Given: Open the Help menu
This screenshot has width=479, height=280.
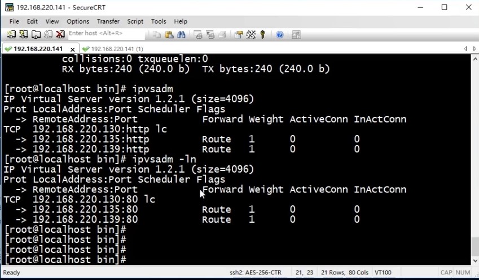Looking at the screenshot, I should [x=181, y=21].
